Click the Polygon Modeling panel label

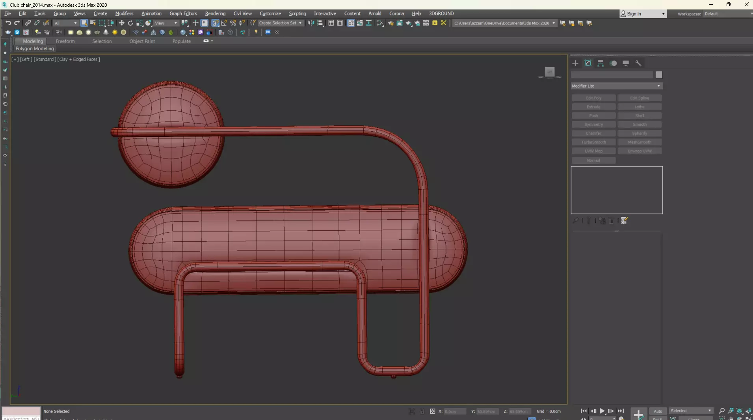tap(35, 49)
